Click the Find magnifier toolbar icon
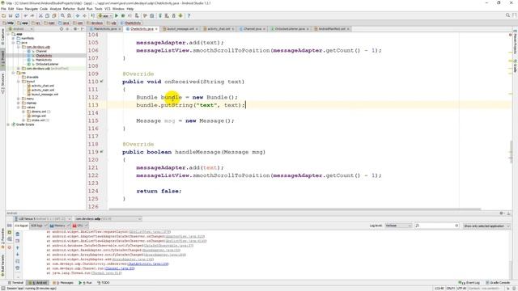This screenshot has width=518, height=291. 62,15
